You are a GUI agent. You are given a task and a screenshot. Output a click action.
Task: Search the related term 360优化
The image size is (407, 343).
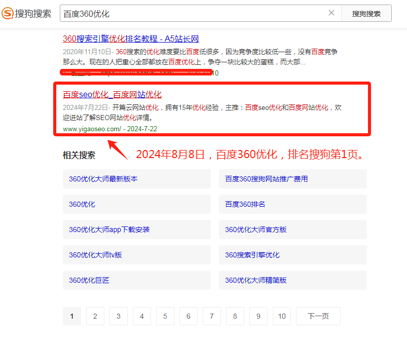coord(81,204)
